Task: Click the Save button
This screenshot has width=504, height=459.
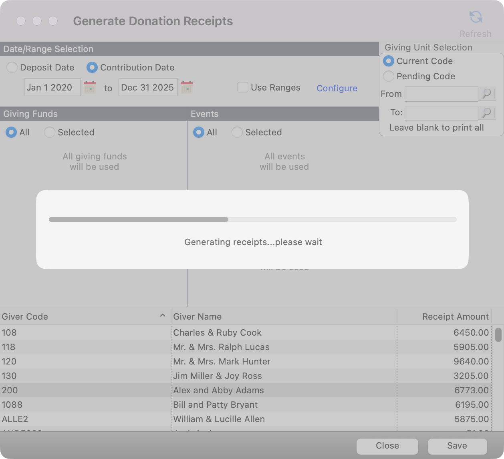Action: (x=457, y=446)
